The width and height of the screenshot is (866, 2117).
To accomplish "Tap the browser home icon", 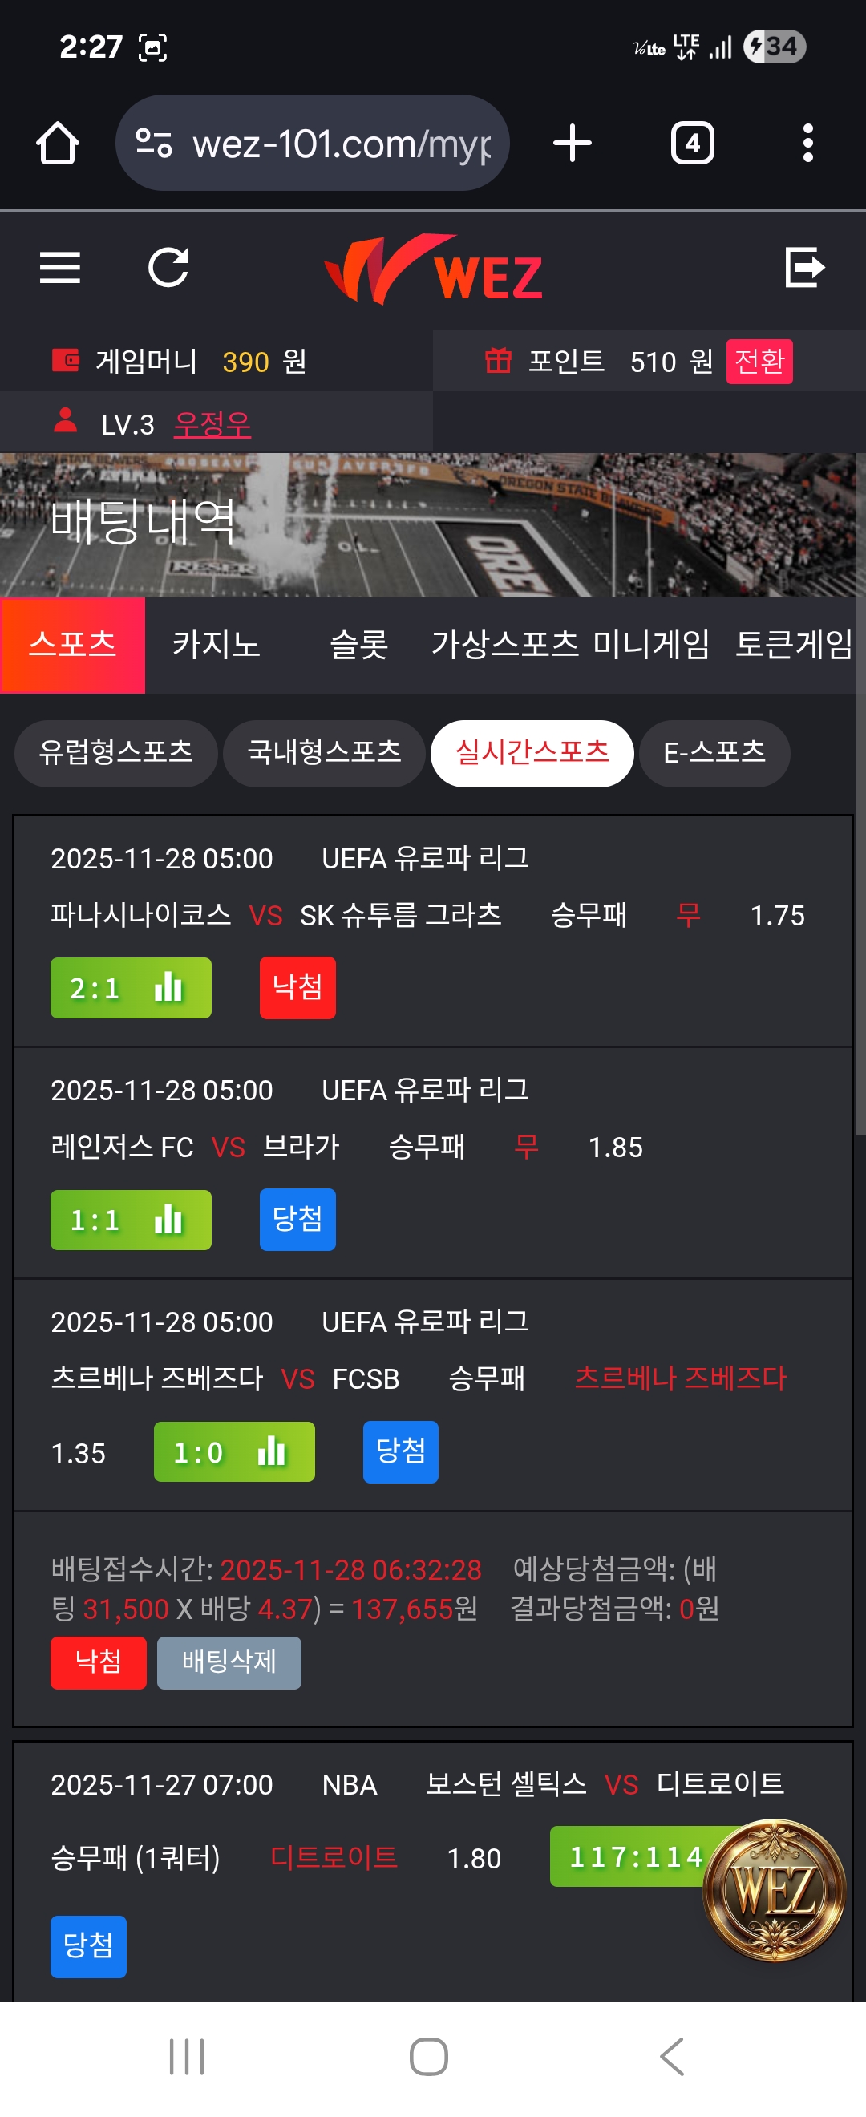I will click(x=58, y=144).
